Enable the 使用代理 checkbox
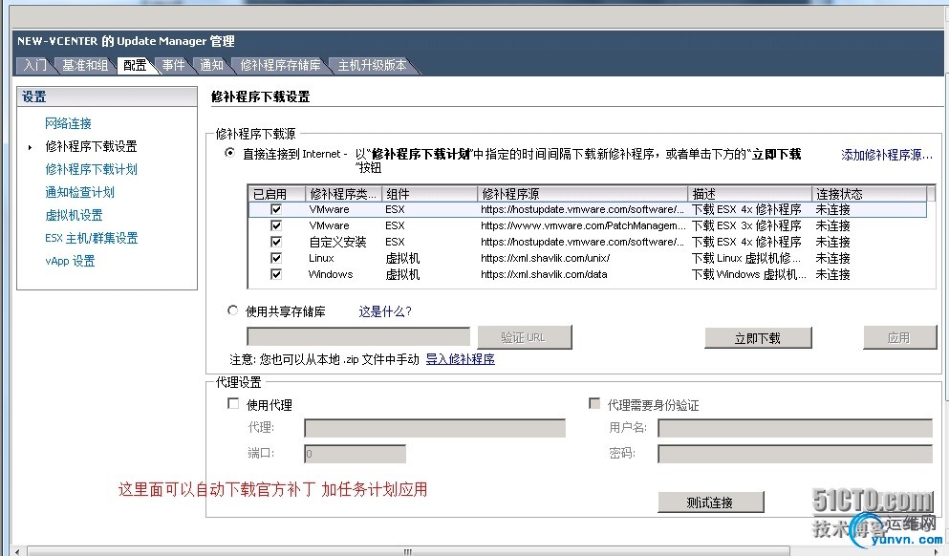Viewport: 949px width, 556px height. [x=233, y=403]
